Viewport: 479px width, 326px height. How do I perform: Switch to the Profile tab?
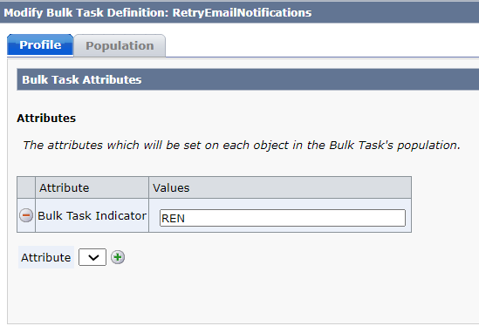click(40, 44)
